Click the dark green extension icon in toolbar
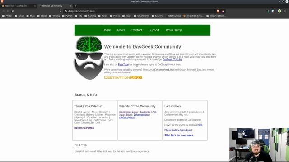This screenshot has width=289, height=162. (x=268, y=11)
